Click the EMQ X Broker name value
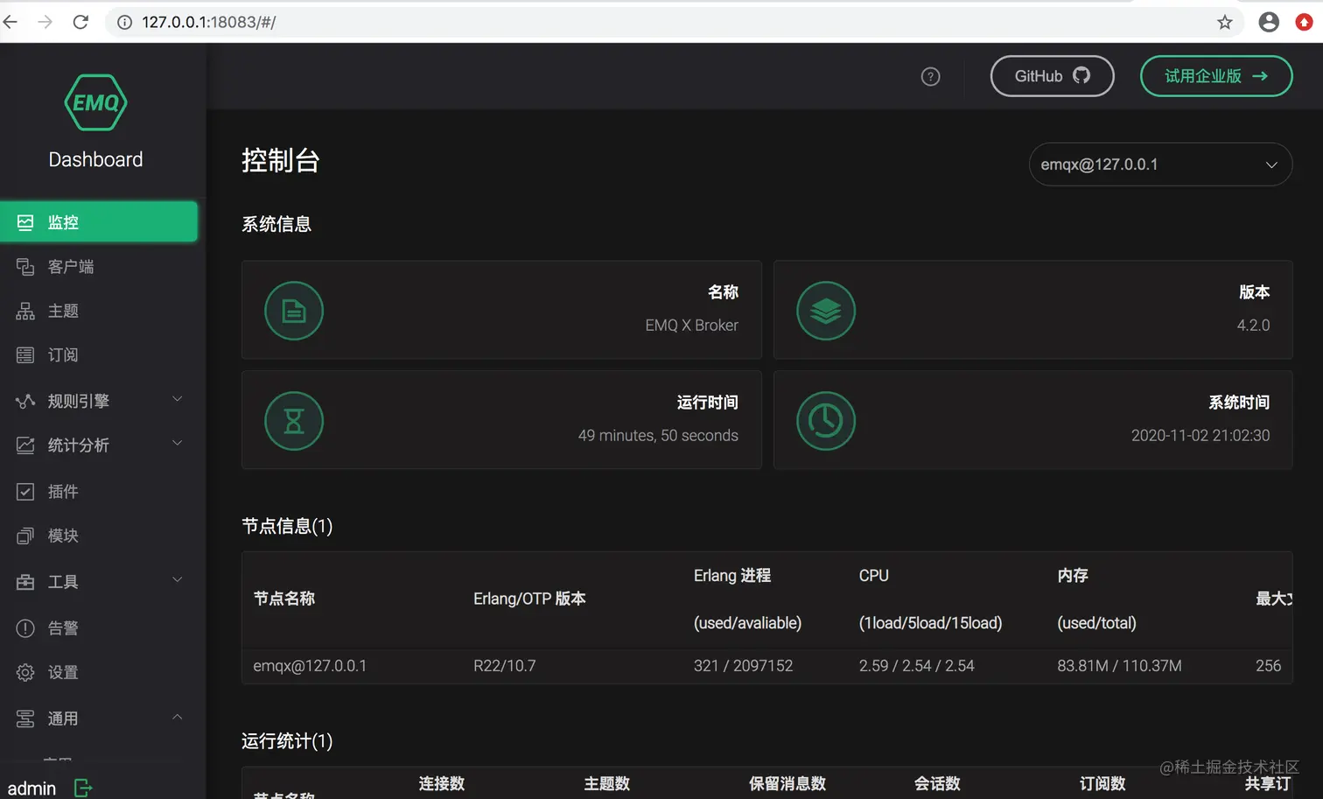The width and height of the screenshot is (1323, 799). 691,326
